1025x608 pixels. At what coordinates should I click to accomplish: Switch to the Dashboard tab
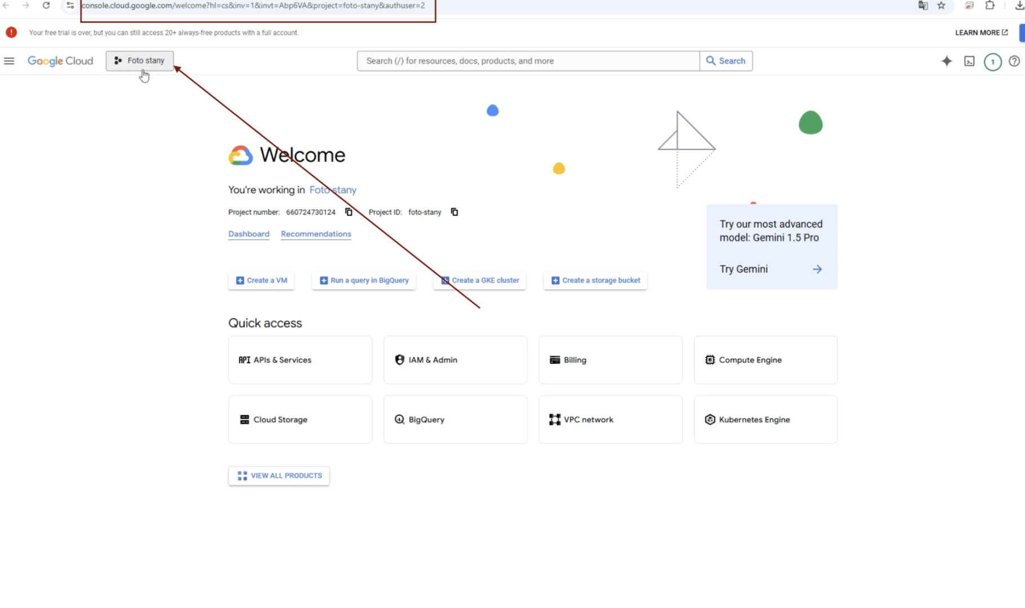point(249,234)
